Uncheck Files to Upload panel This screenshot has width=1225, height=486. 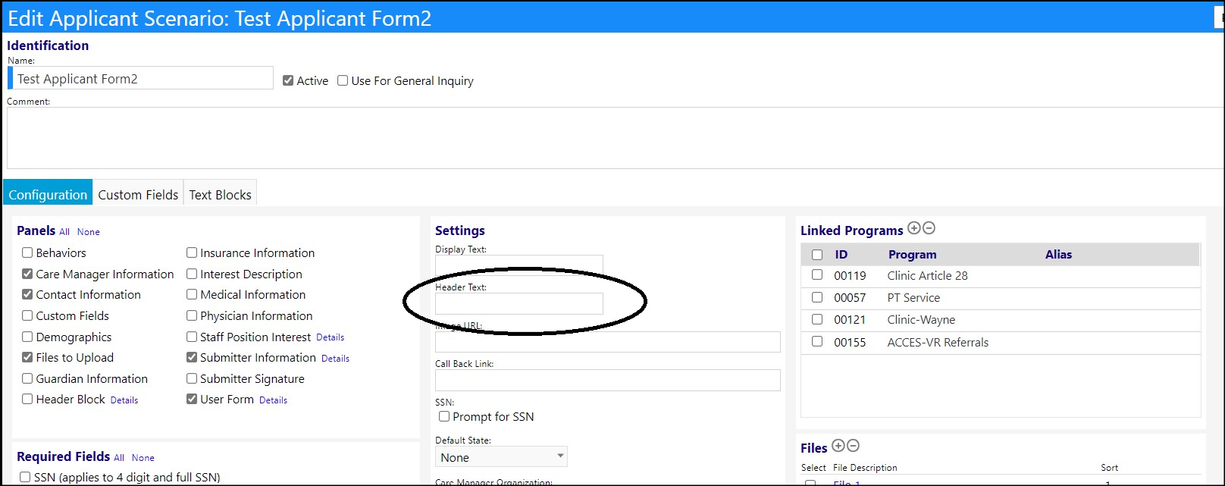(27, 357)
